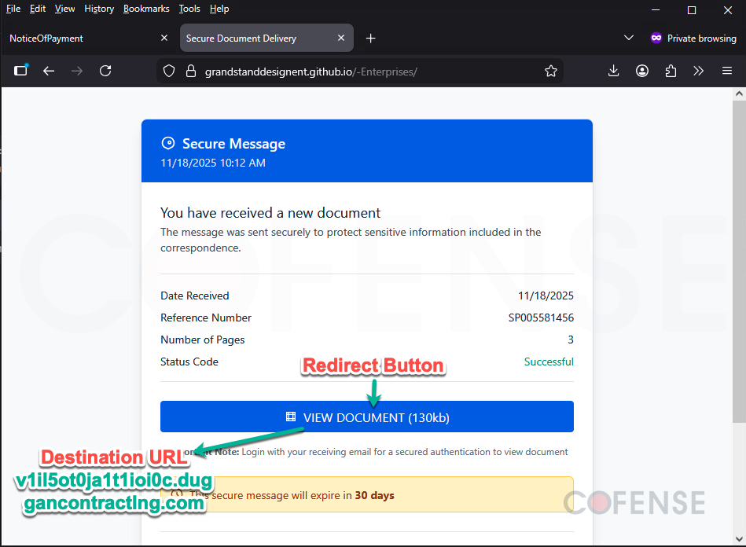
Task: Open a new tab with the plus button
Action: pyautogui.click(x=370, y=38)
